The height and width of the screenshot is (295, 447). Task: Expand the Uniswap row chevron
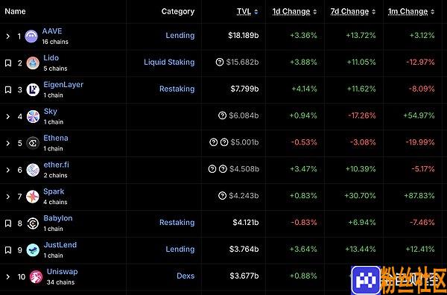click(x=8, y=276)
